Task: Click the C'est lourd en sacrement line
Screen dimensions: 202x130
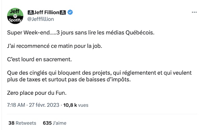Action: click(x=39, y=59)
